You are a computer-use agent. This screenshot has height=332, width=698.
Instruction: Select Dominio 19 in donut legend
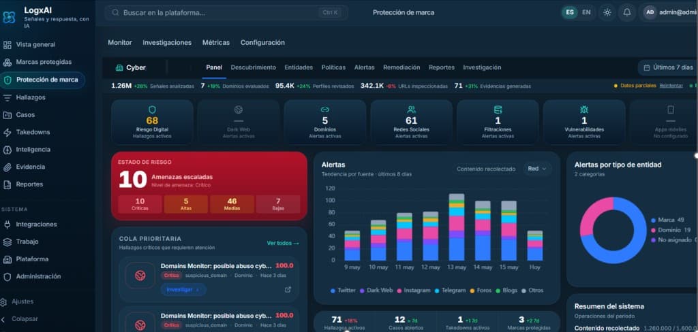click(671, 230)
